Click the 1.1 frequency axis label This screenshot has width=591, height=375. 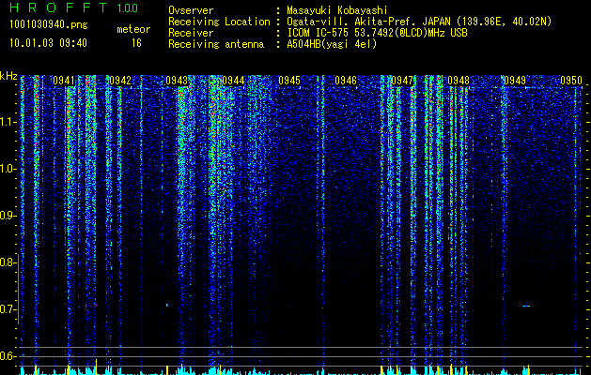pyautogui.click(x=8, y=122)
